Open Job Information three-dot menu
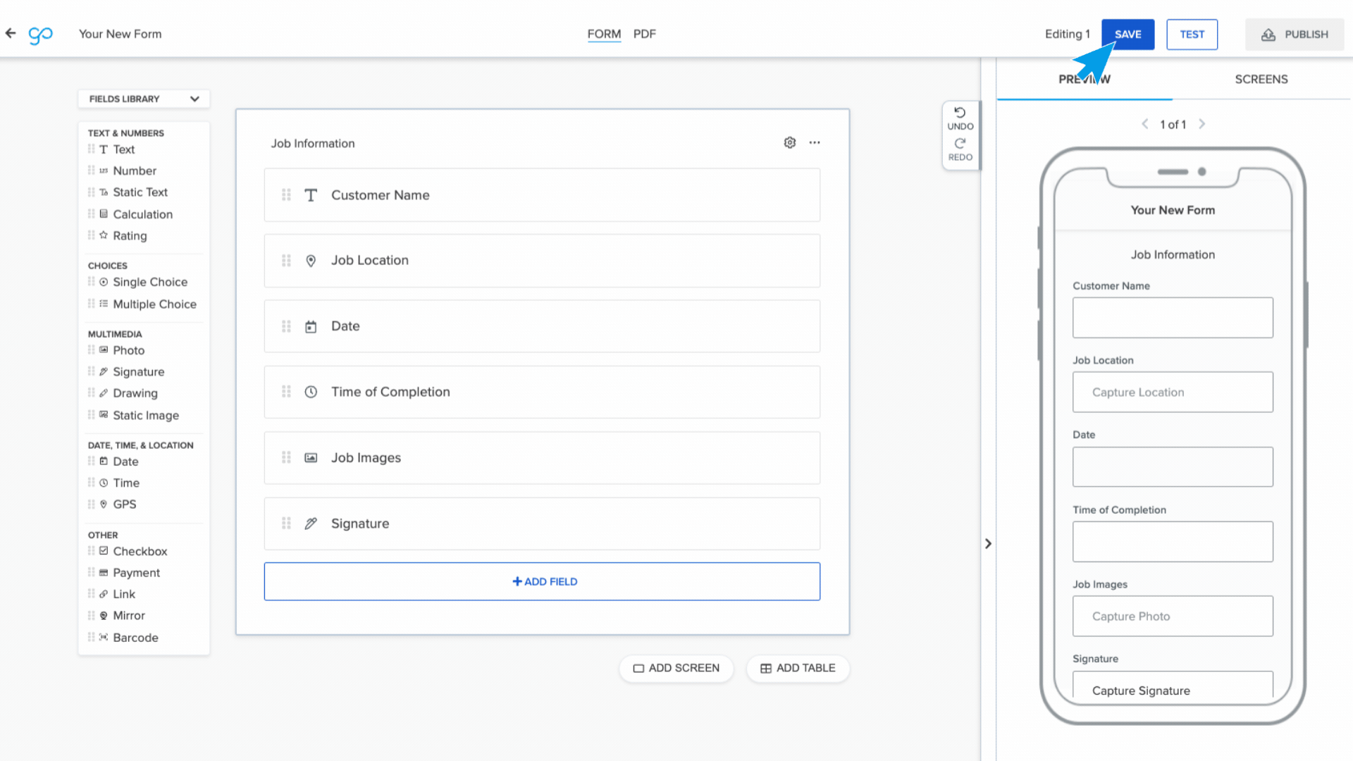 click(x=815, y=142)
